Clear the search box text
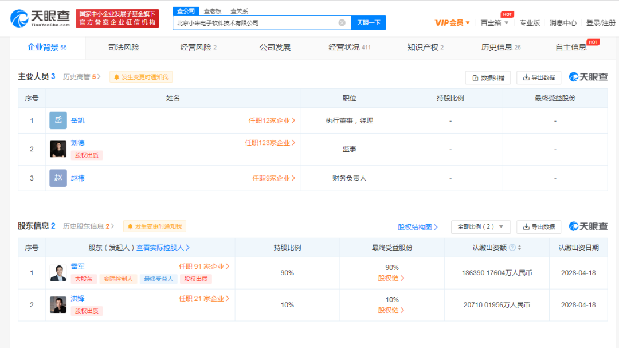The image size is (619, 348). 342,23
